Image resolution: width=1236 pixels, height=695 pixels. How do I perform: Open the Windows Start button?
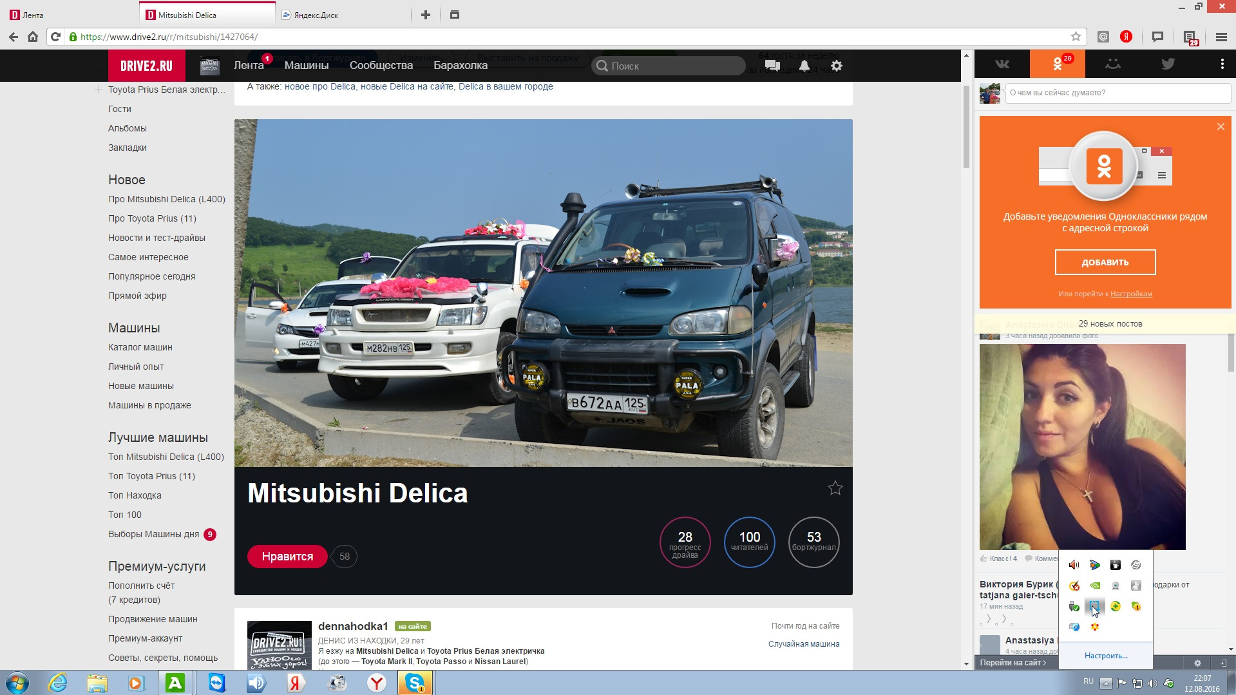click(x=17, y=683)
